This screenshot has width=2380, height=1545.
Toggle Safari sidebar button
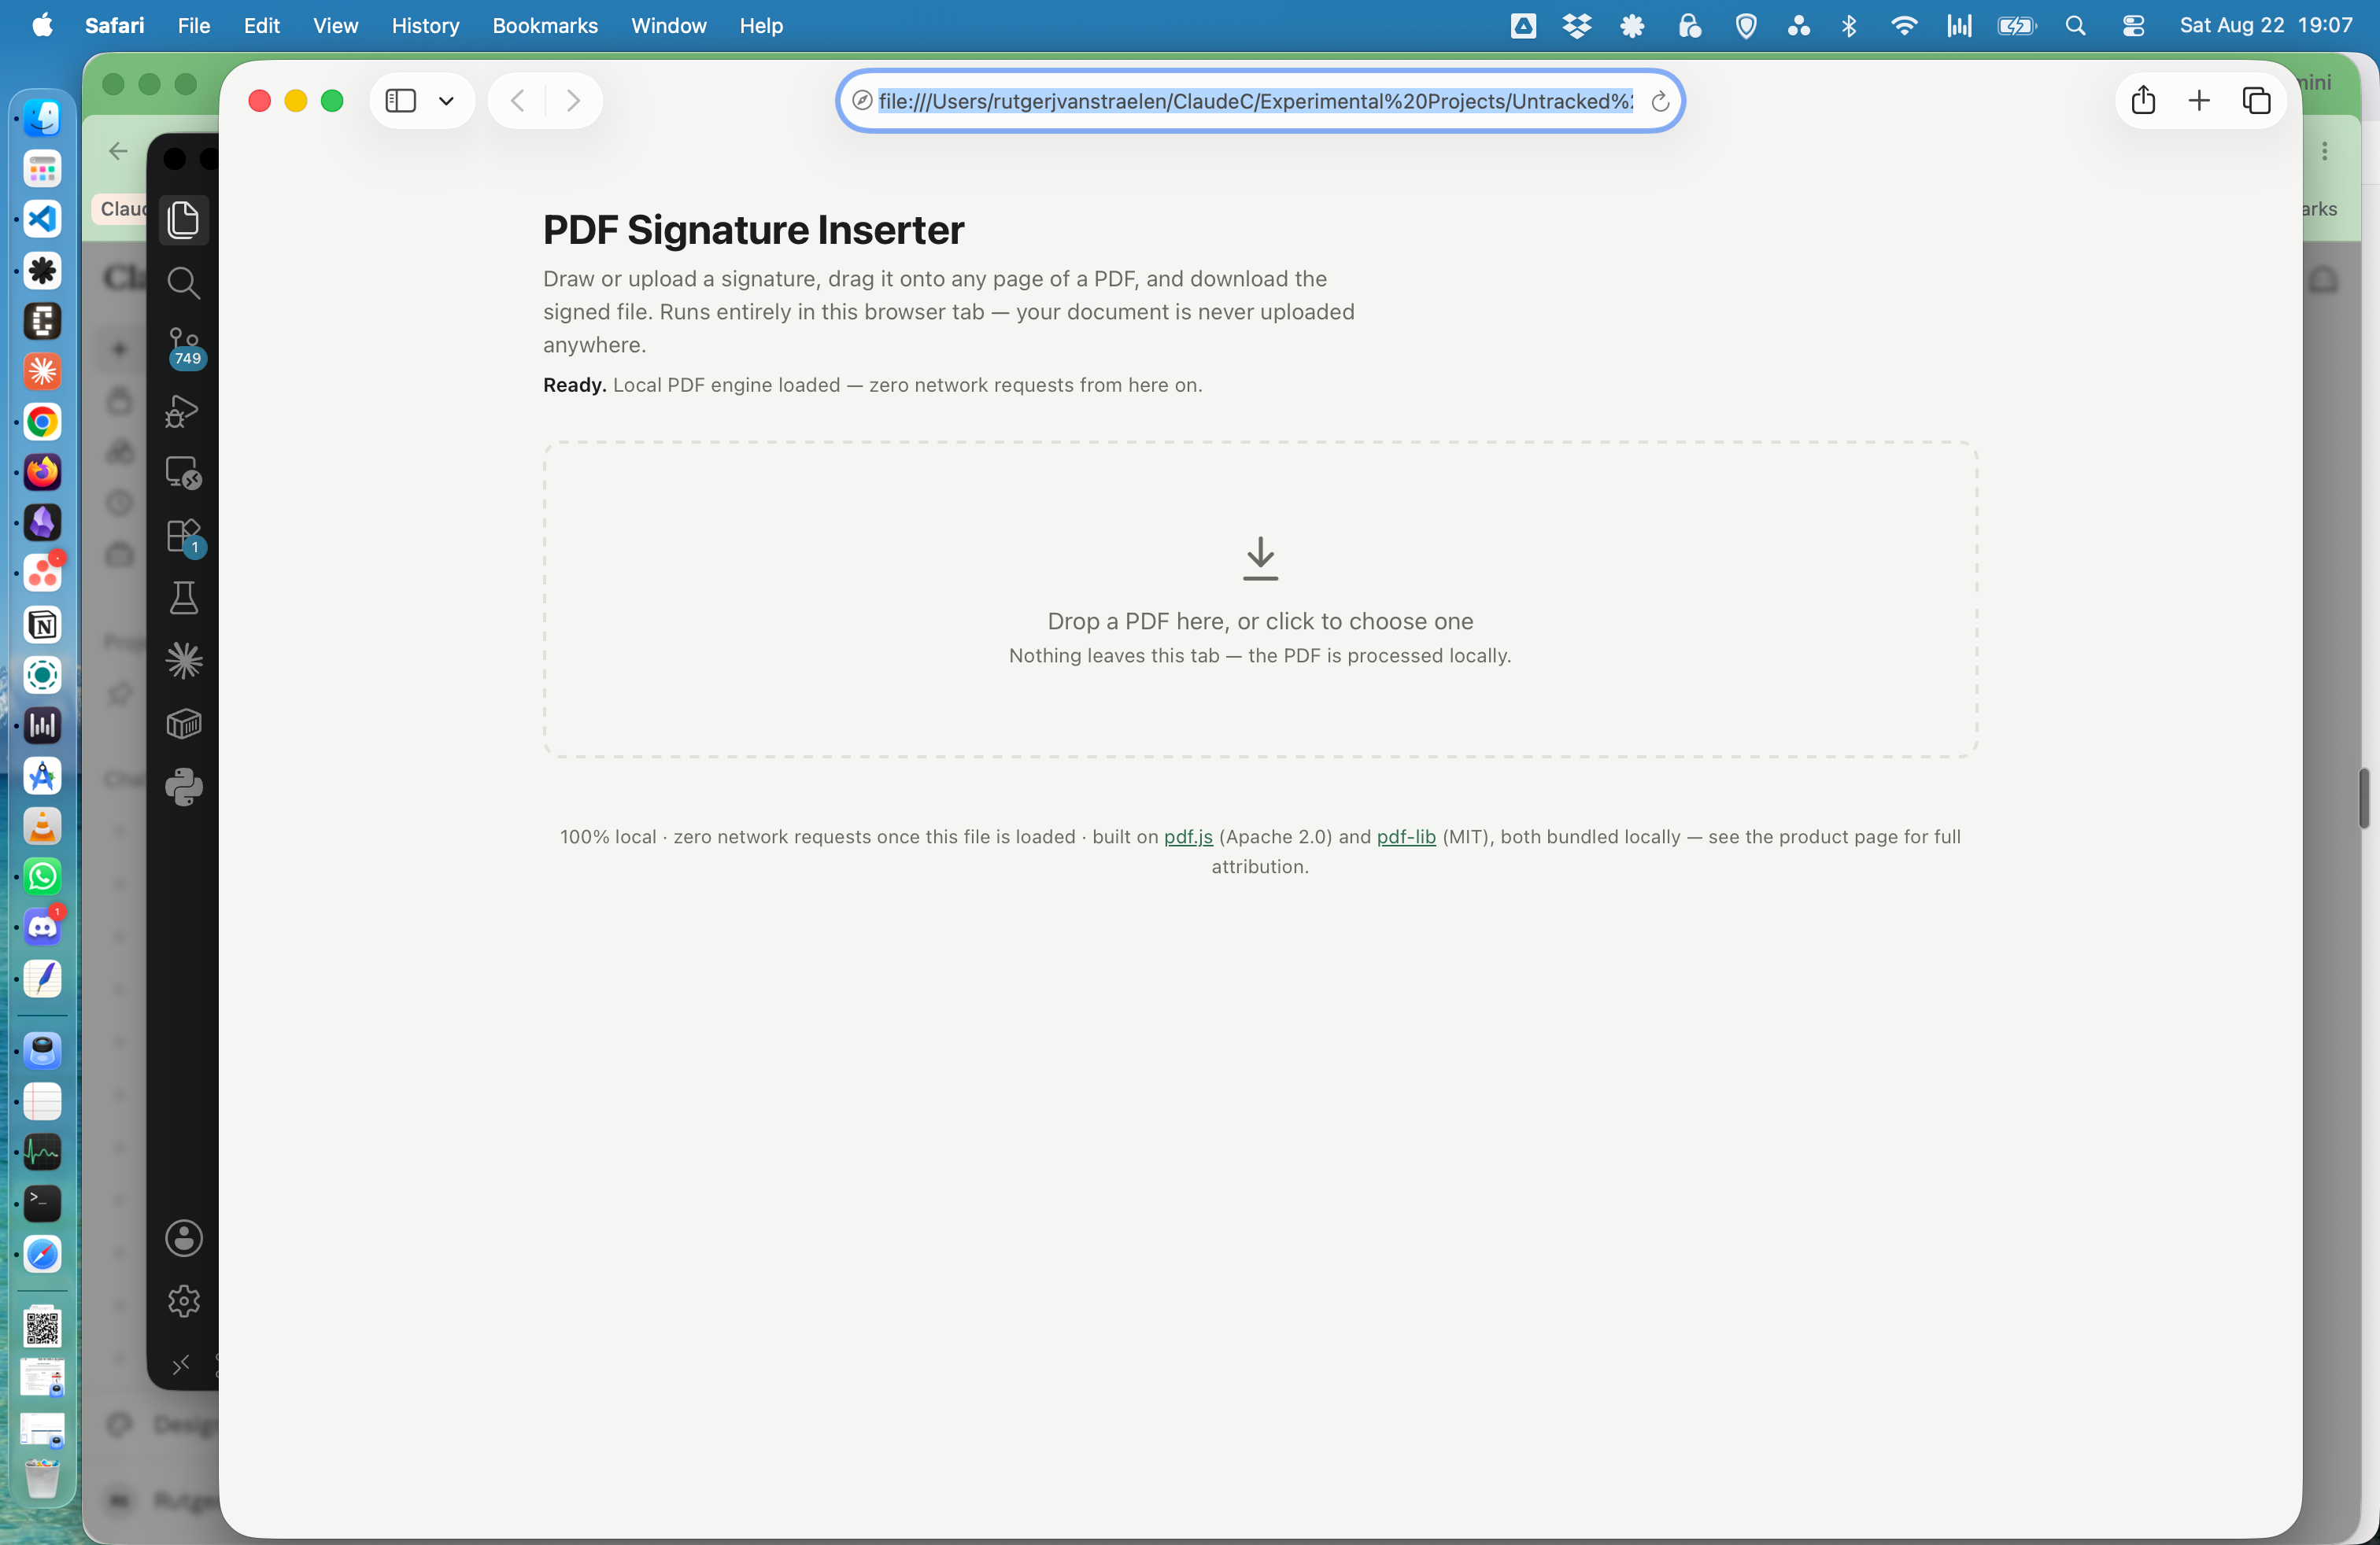(401, 100)
